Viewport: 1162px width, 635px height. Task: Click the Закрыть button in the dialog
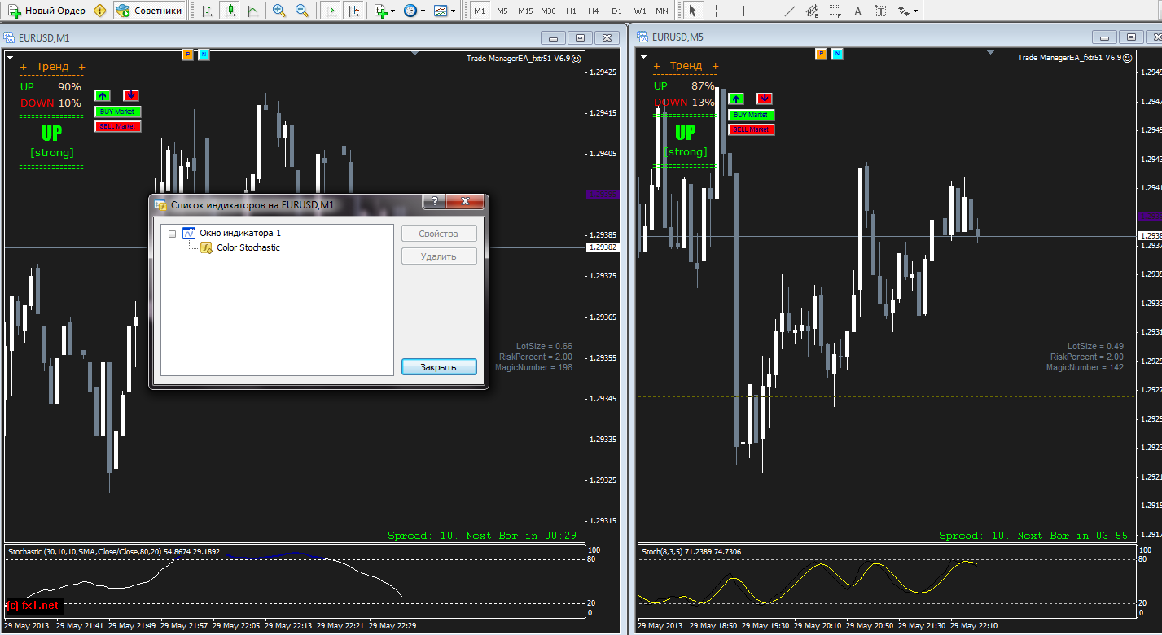tap(438, 367)
